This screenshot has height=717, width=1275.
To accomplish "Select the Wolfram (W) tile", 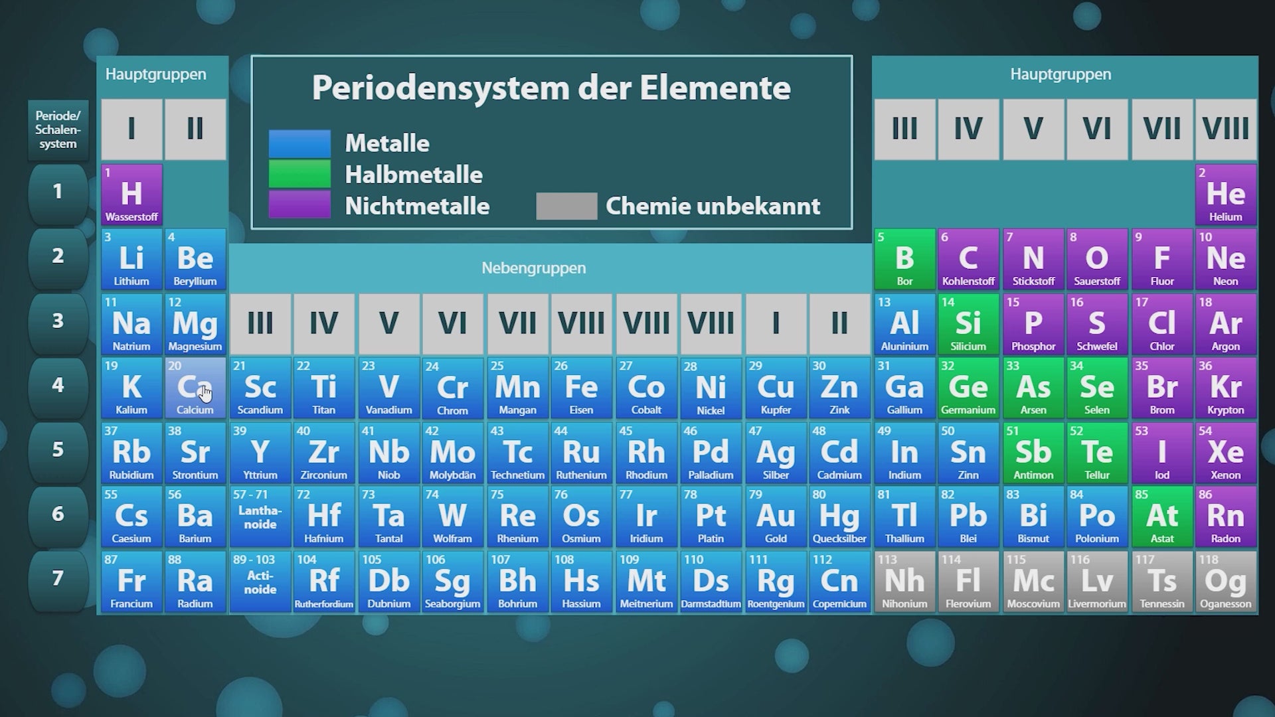I will click(x=453, y=517).
